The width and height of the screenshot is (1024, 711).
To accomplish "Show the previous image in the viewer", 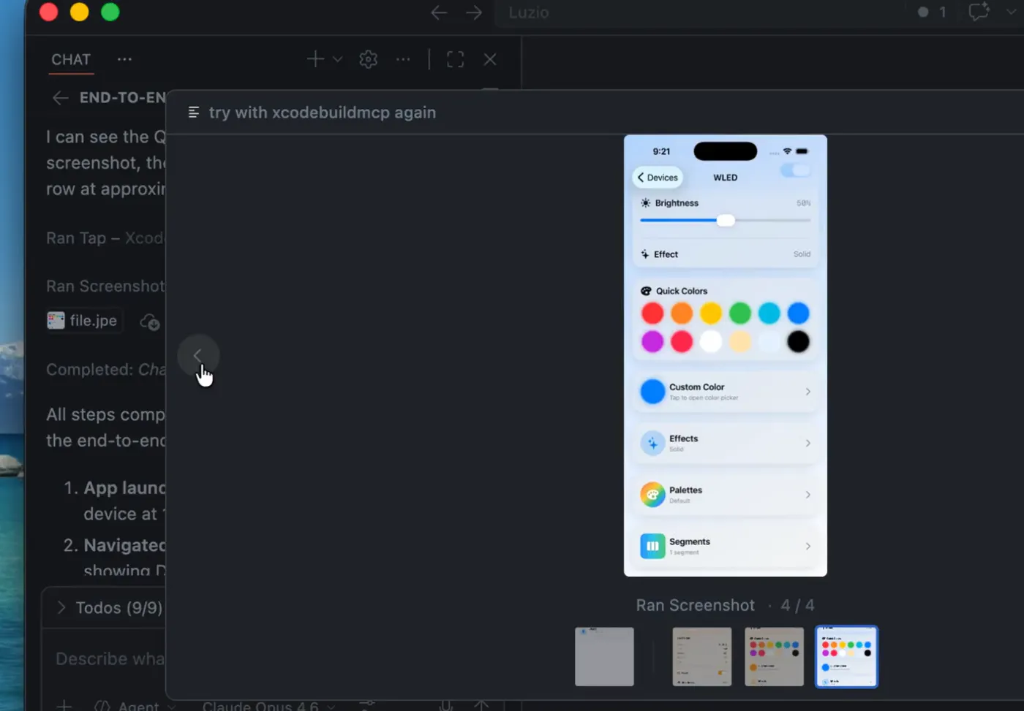I will click(x=198, y=356).
